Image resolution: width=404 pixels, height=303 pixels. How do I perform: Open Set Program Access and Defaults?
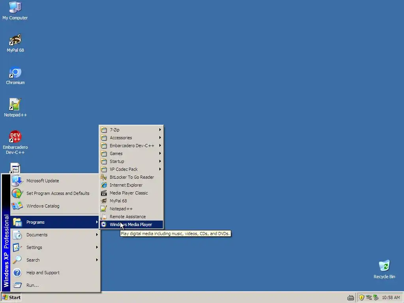pyautogui.click(x=55, y=193)
